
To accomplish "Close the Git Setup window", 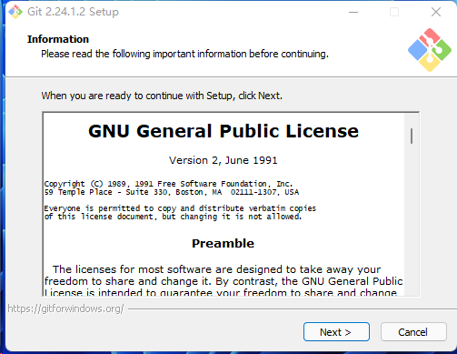I will pyautogui.click(x=436, y=12).
